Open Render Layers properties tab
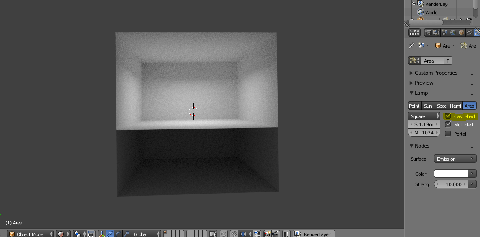The width and height of the screenshot is (480, 237). pyautogui.click(x=436, y=33)
